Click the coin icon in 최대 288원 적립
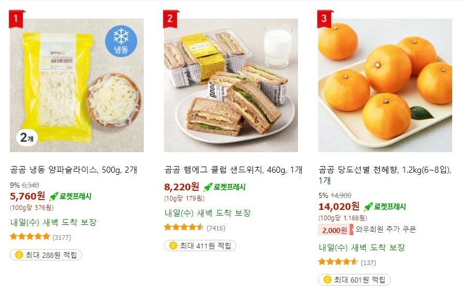462x295 pixels. click(19, 255)
